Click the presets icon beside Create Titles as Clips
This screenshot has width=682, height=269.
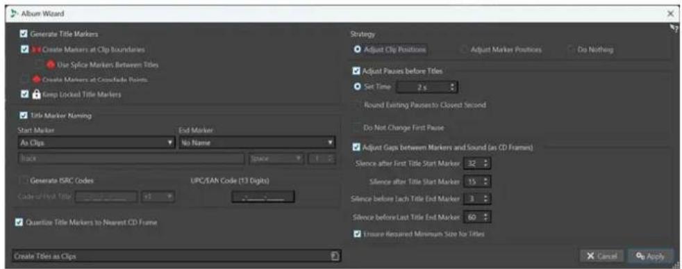coord(335,256)
